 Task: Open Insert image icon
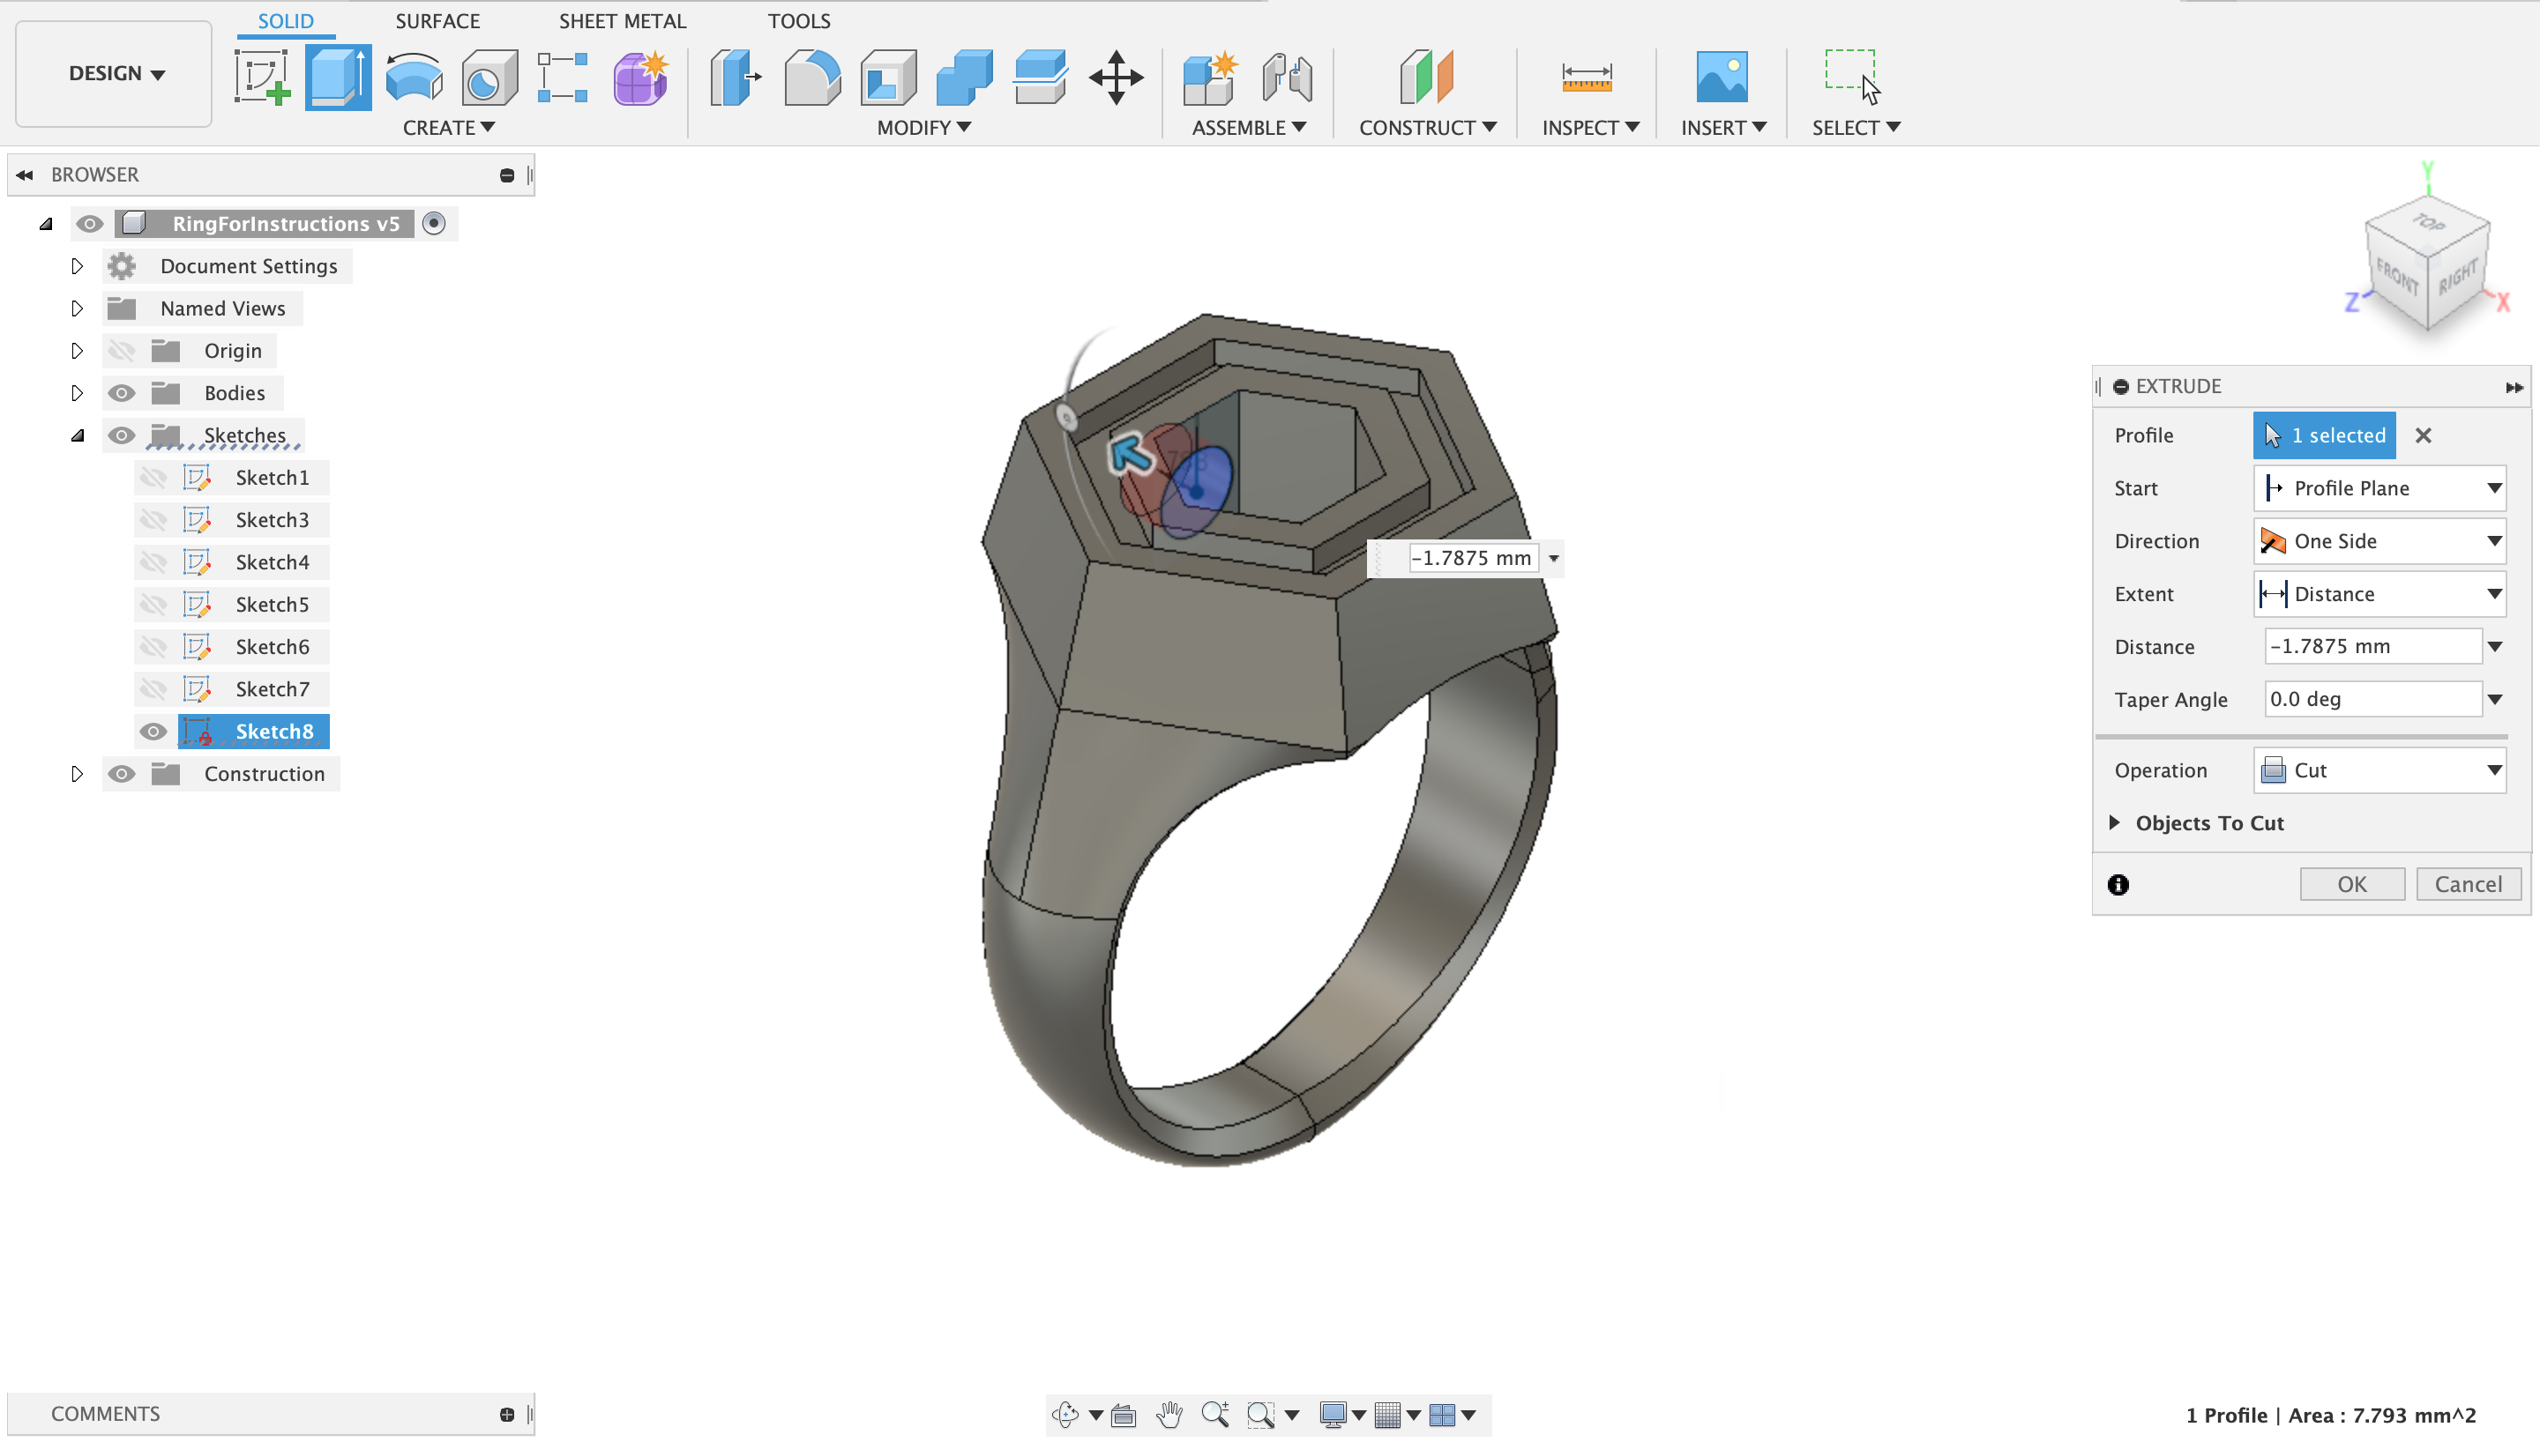click(x=1721, y=78)
